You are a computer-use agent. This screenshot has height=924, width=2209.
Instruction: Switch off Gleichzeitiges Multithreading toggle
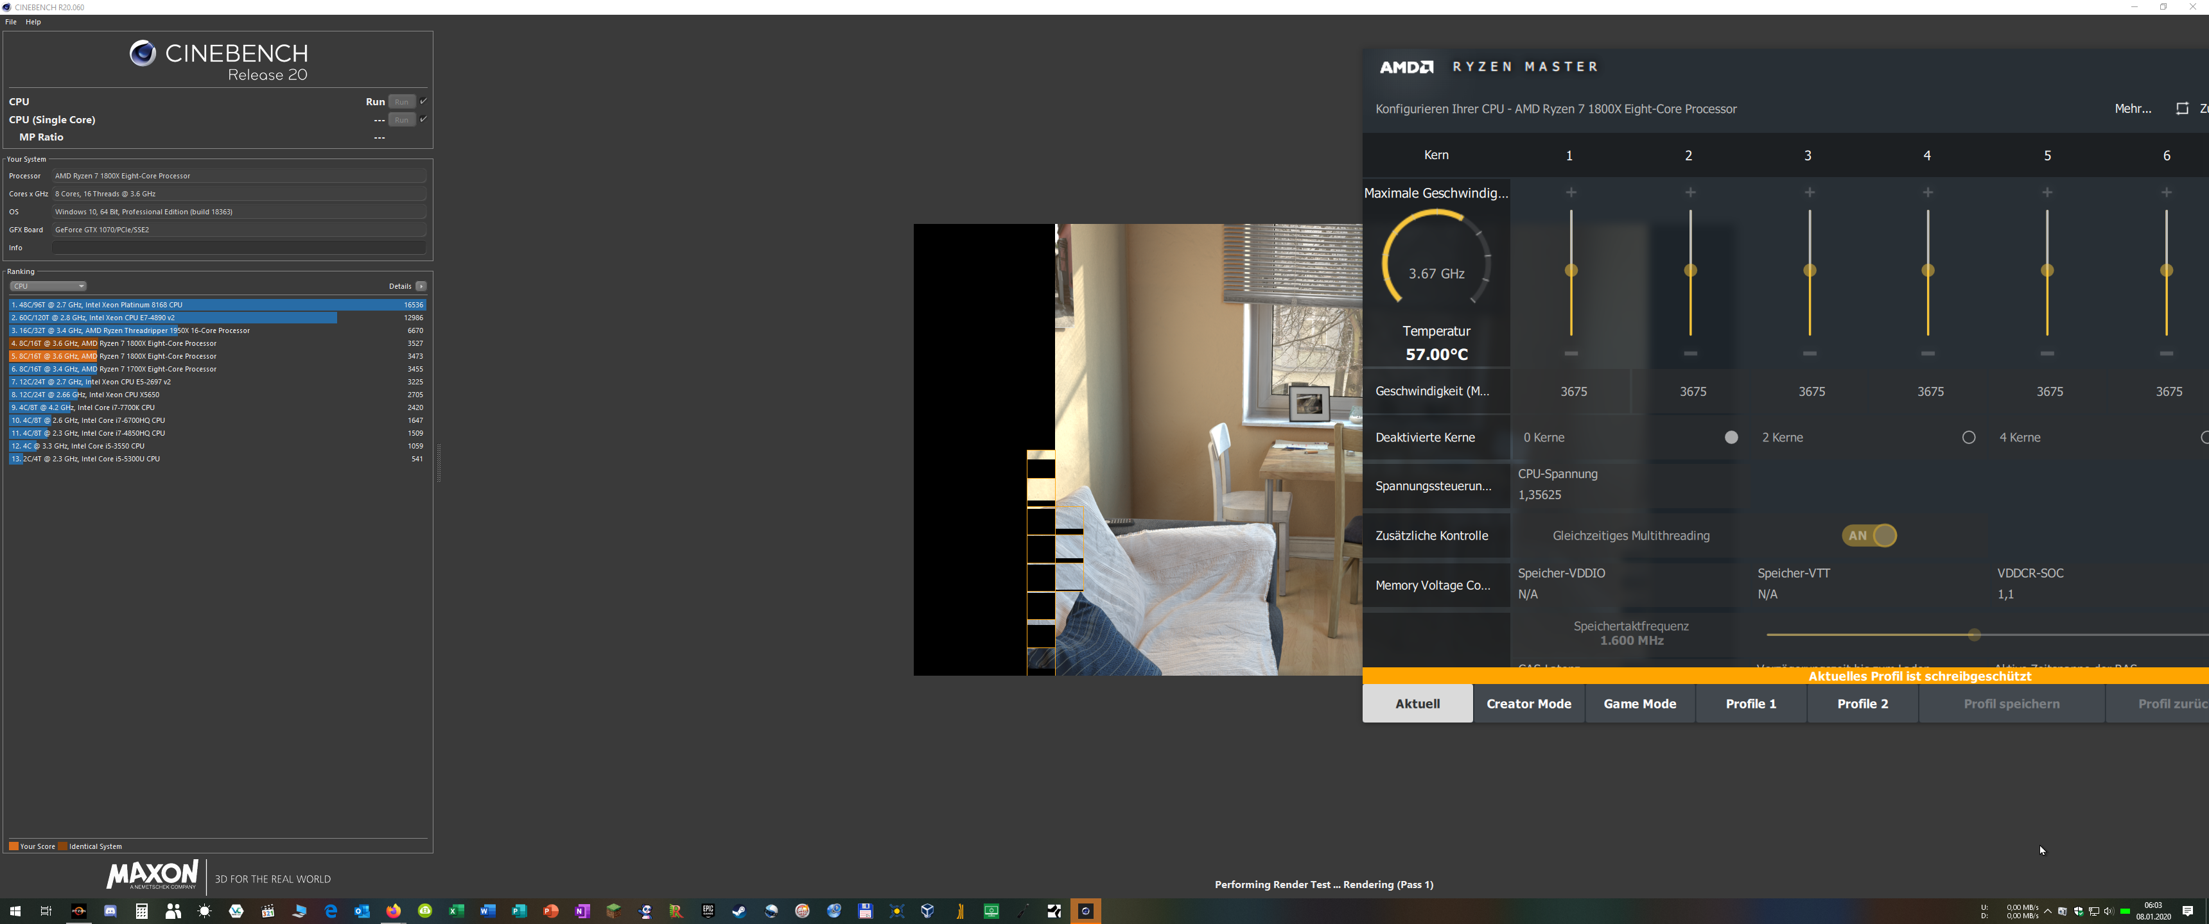[1869, 536]
